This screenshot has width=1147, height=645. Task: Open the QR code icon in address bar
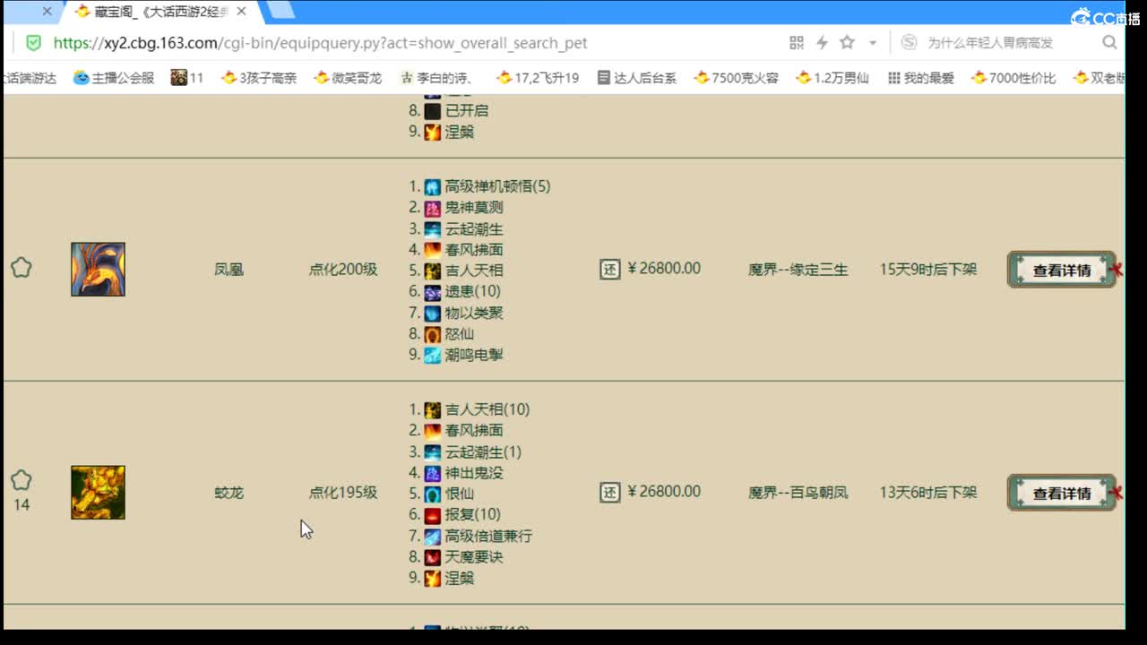(797, 42)
